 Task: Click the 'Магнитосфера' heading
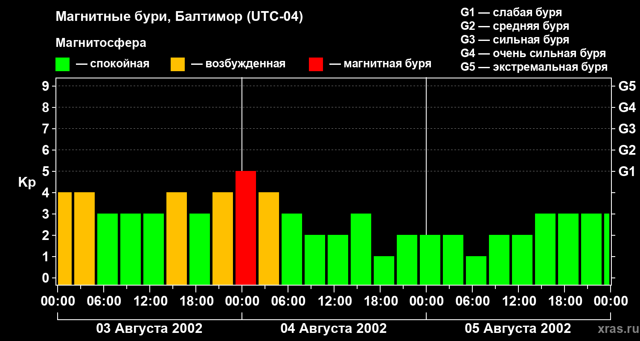[x=101, y=43]
